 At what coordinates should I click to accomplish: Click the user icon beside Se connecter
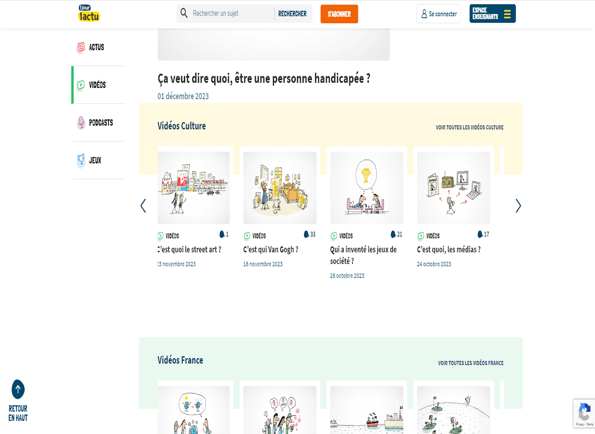[x=424, y=14]
